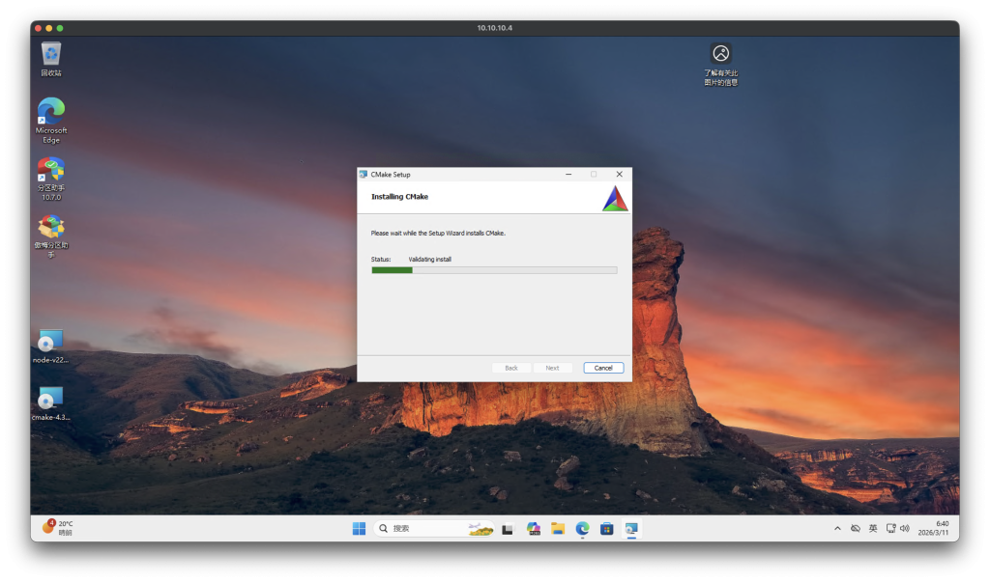Open the volume speaker control in tray
The height and width of the screenshot is (582, 990).
905,528
